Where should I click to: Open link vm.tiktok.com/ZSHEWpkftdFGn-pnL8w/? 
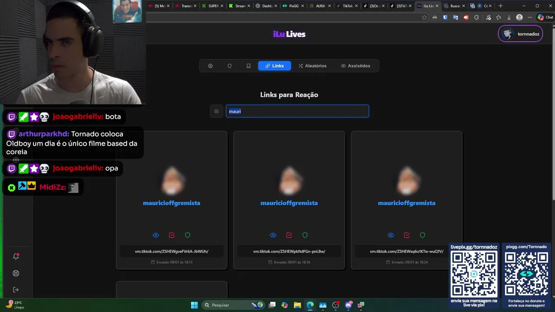tap(289, 251)
